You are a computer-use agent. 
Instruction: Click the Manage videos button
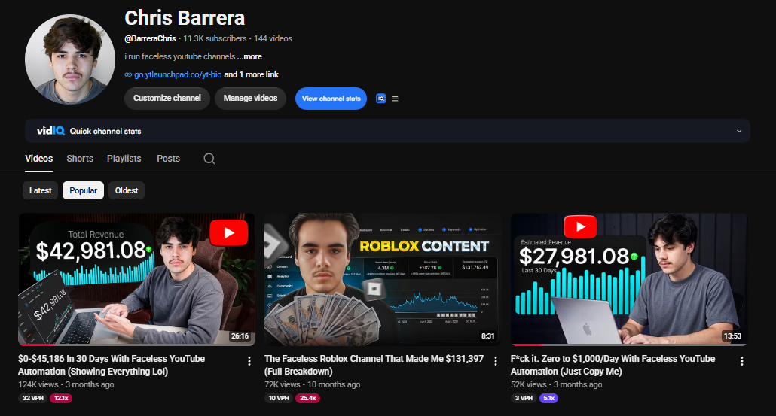point(250,99)
